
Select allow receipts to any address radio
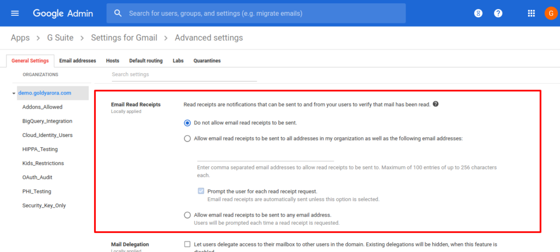click(187, 215)
